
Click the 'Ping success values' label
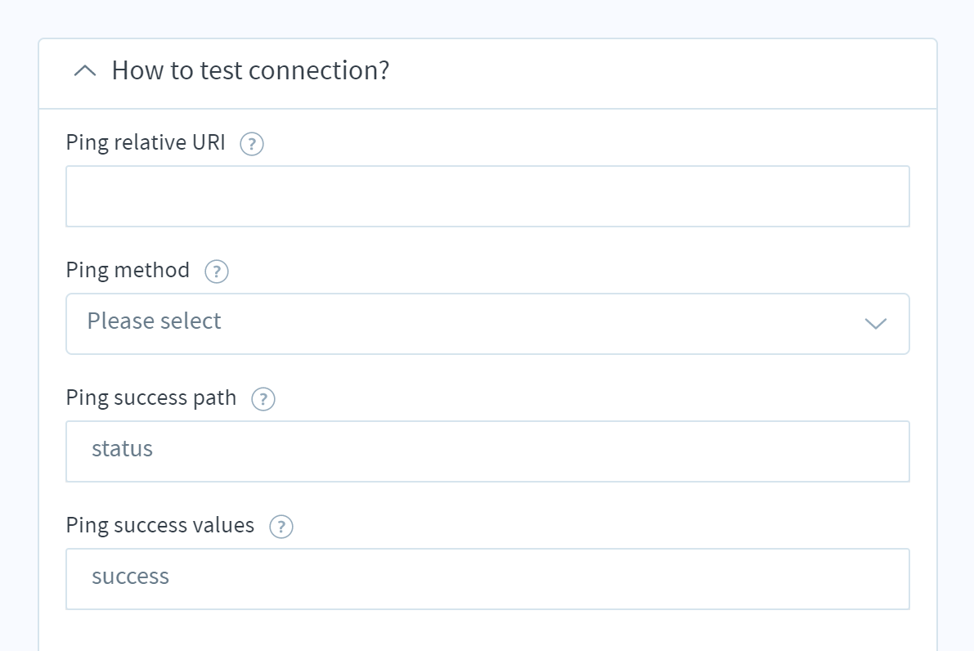[x=159, y=526]
